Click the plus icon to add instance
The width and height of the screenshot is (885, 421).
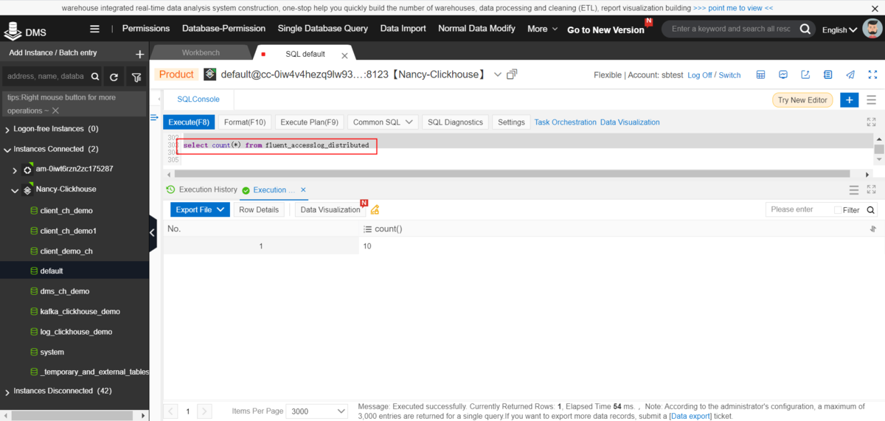(x=140, y=54)
